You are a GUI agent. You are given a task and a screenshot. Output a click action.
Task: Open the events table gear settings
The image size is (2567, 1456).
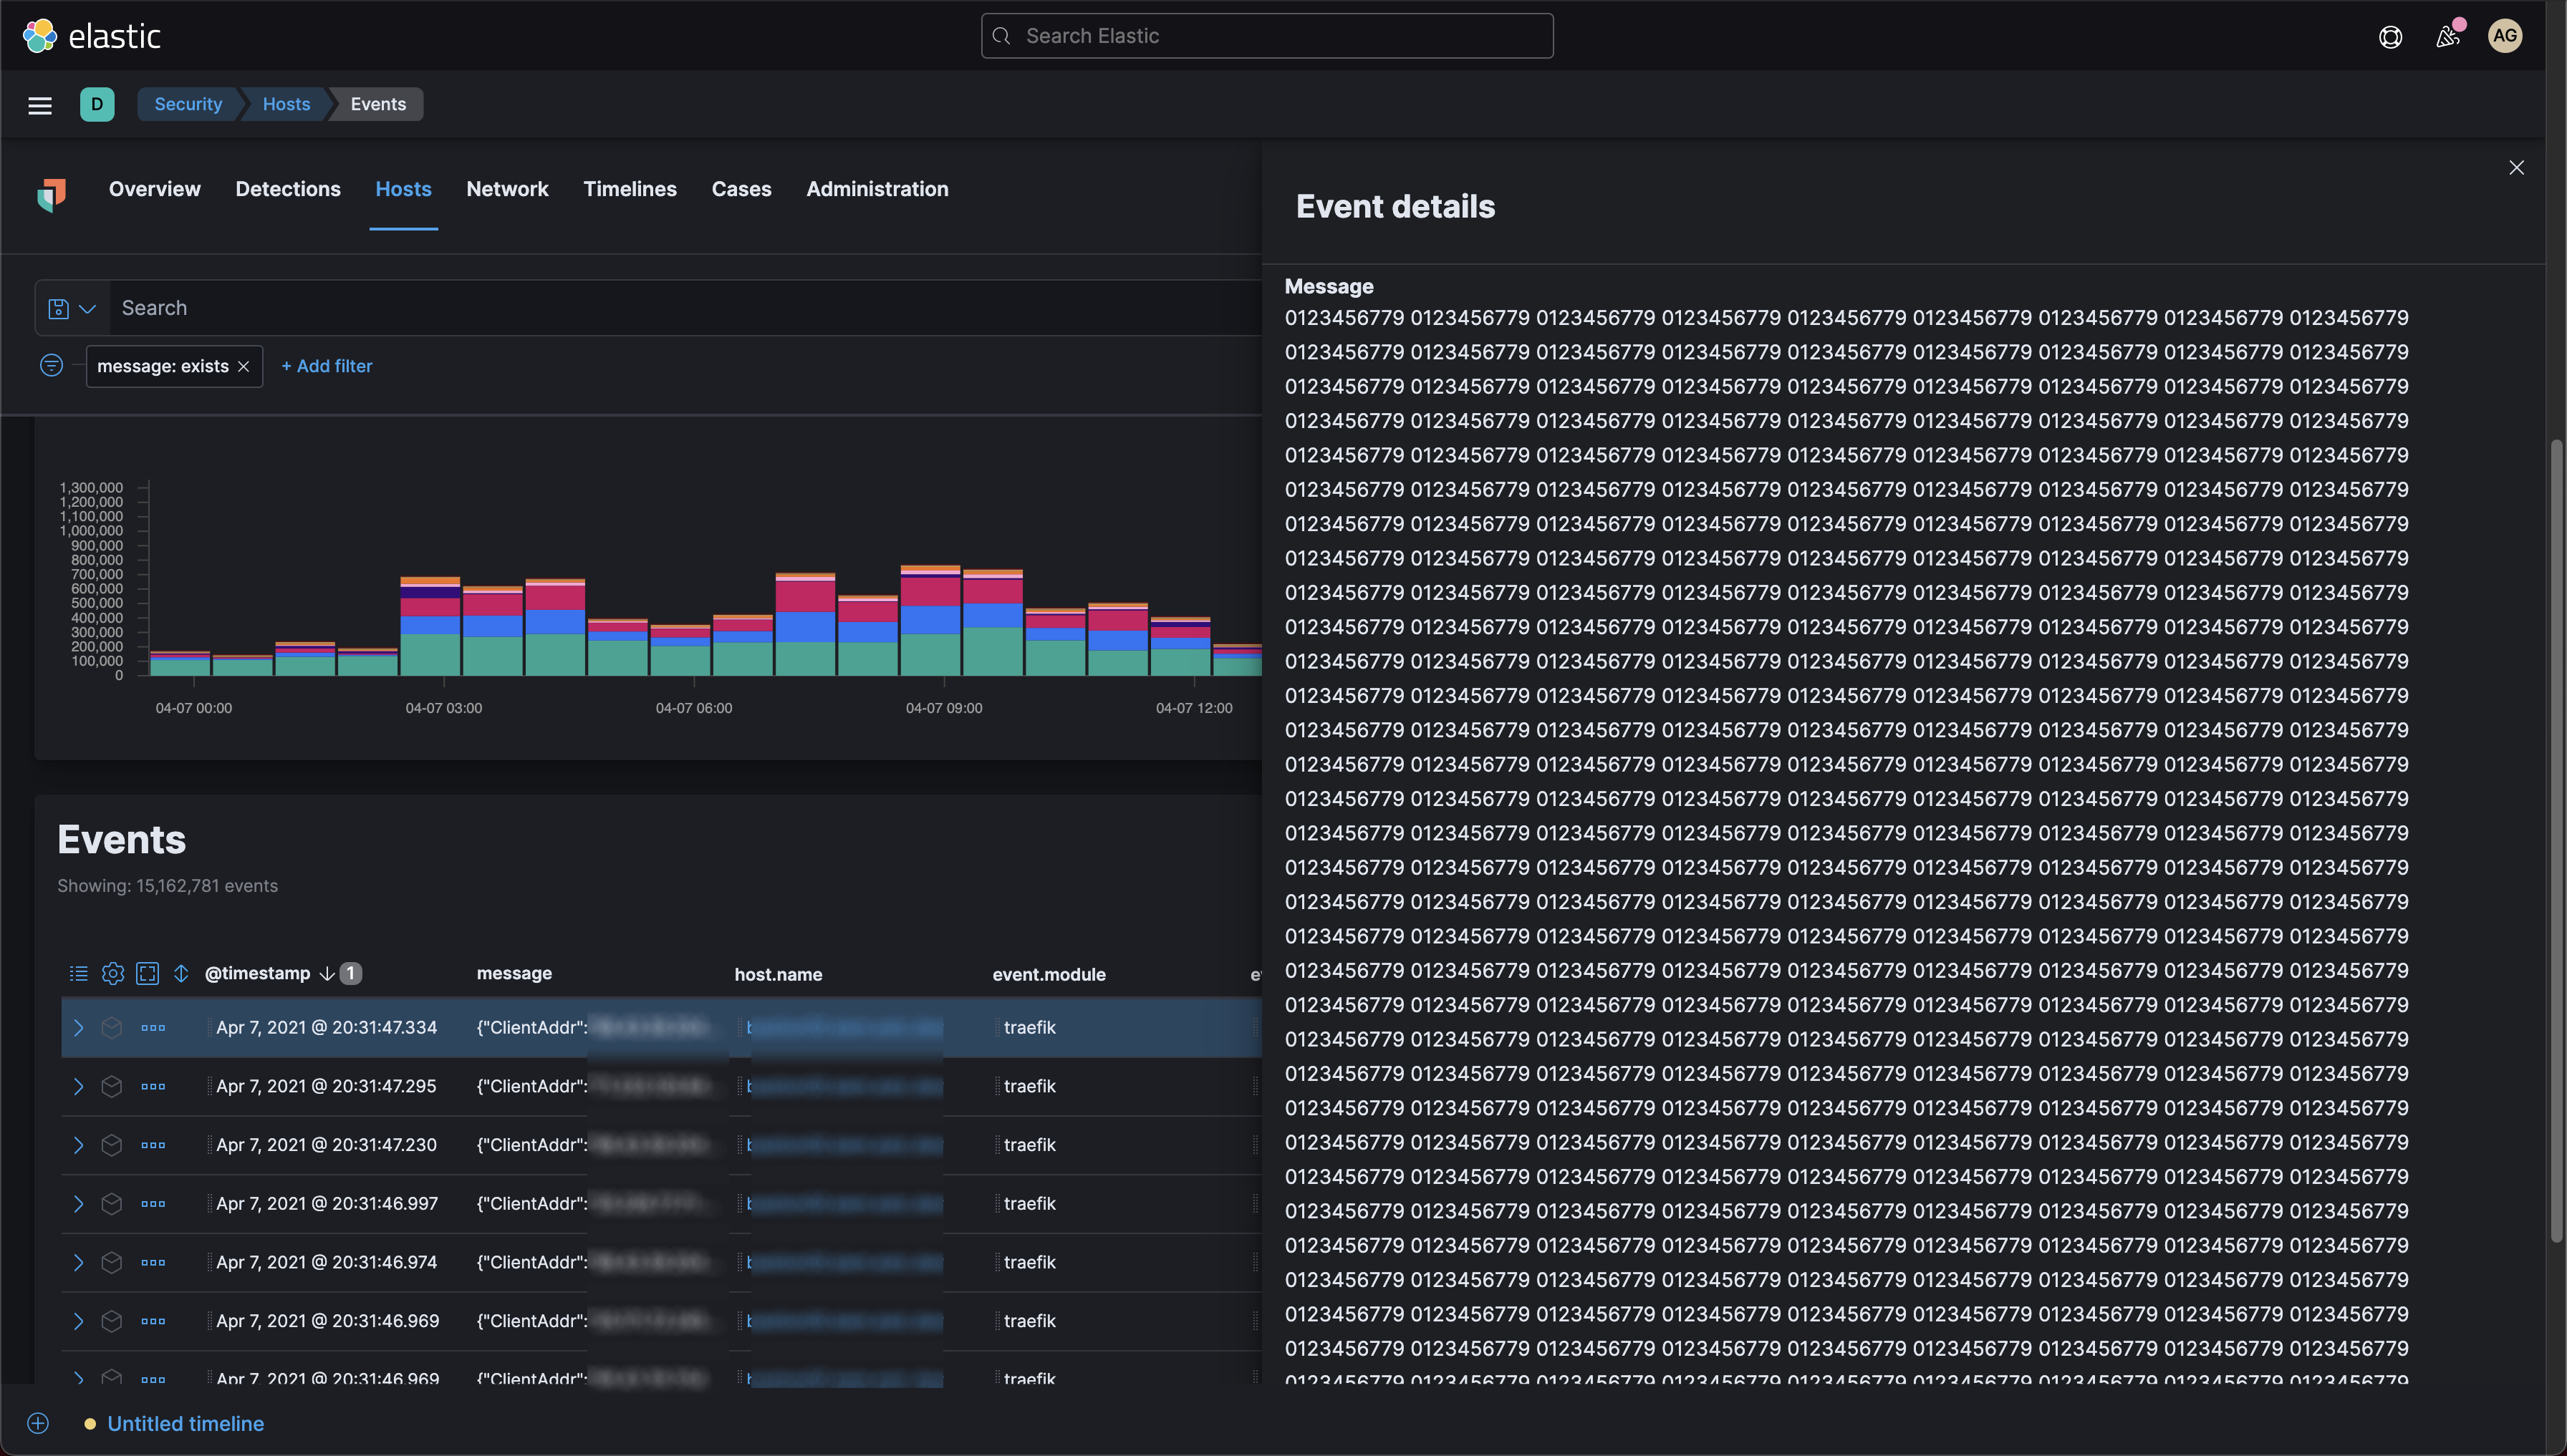[113, 973]
